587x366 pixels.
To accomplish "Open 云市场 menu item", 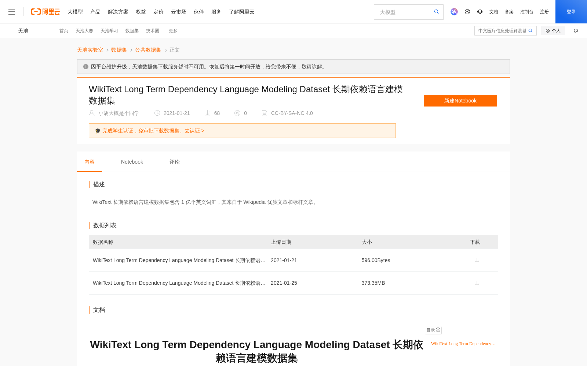I will click(179, 12).
